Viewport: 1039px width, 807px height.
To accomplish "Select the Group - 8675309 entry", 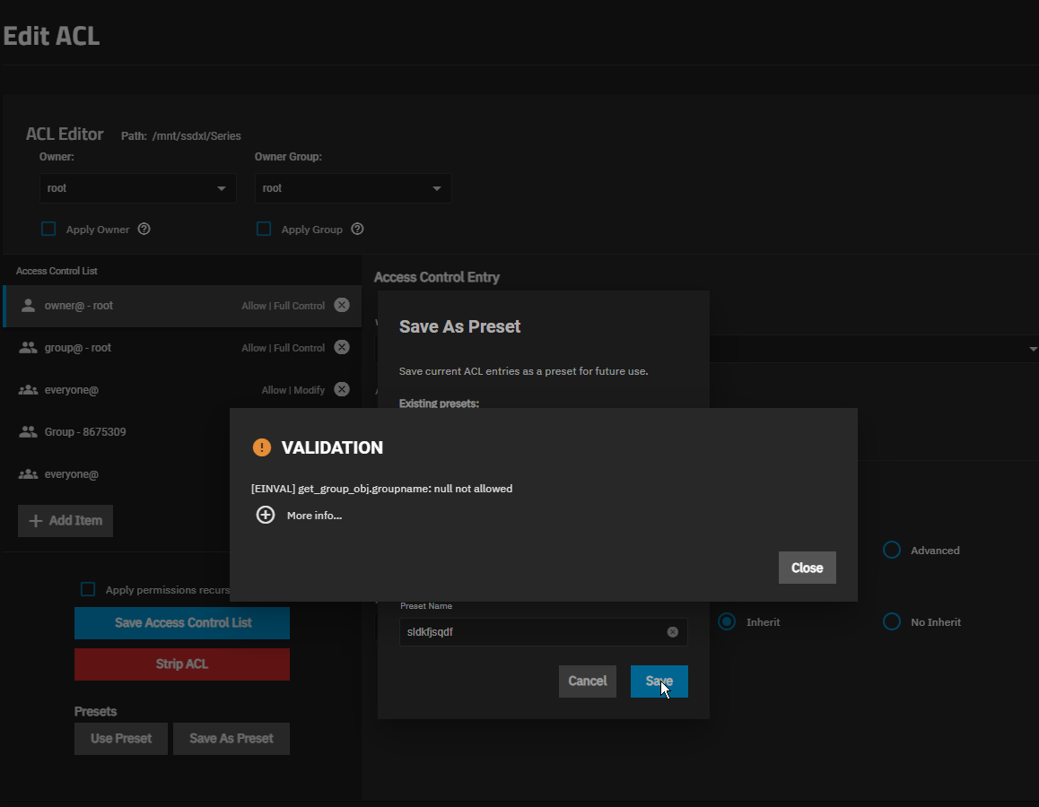I will click(x=117, y=431).
